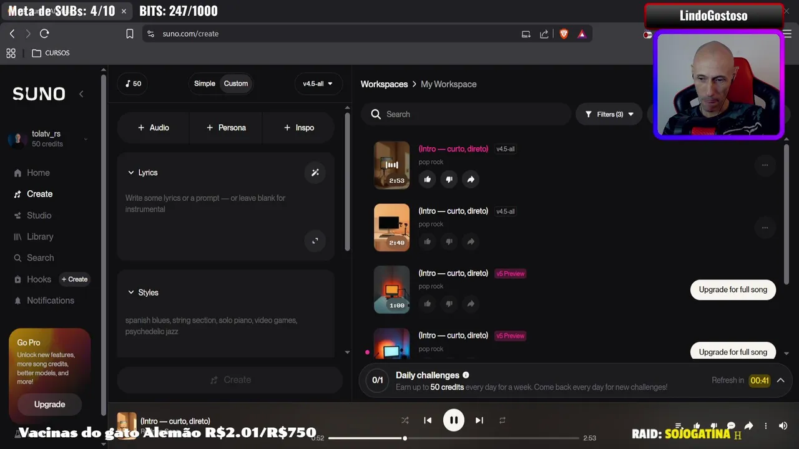This screenshot has height=449, width=799.
Task: Like the second song (2:40)
Action: tap(428, 241)
